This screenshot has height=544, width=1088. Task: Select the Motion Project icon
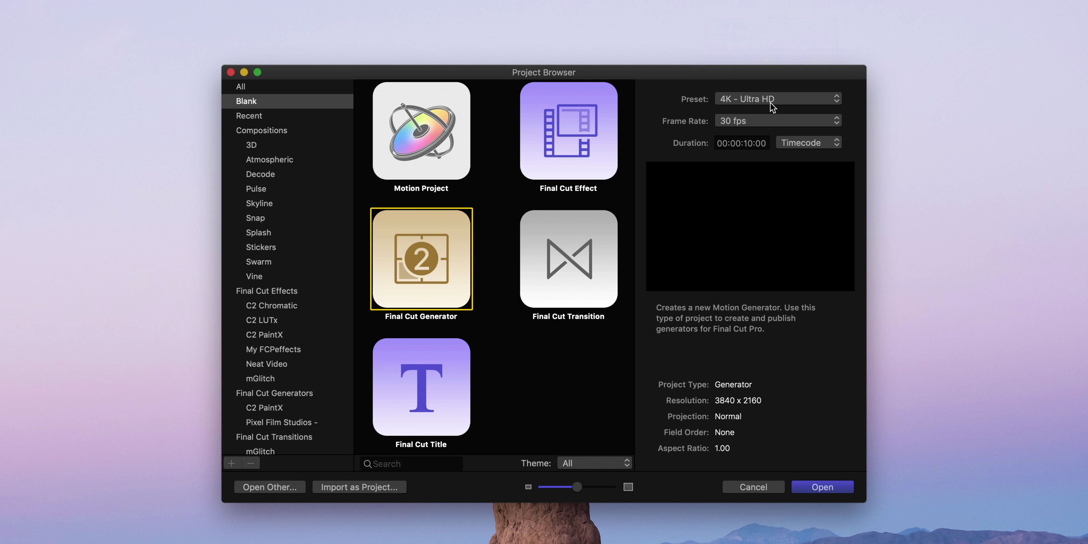pos(421,131)
